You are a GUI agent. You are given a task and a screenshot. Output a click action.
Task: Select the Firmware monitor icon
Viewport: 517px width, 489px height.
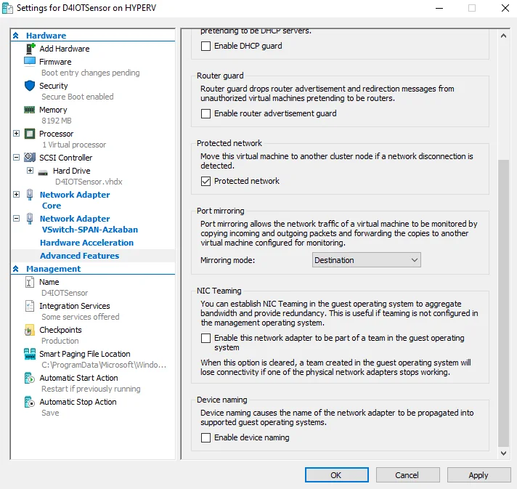click(x=30, y=62)
